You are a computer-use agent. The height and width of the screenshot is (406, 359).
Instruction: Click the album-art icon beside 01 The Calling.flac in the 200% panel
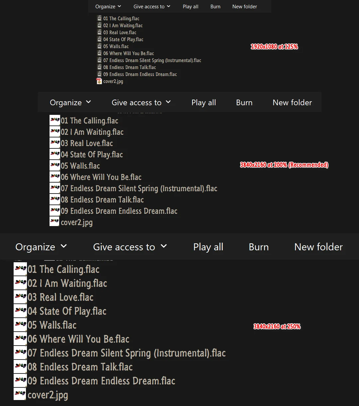pos(55,120)
